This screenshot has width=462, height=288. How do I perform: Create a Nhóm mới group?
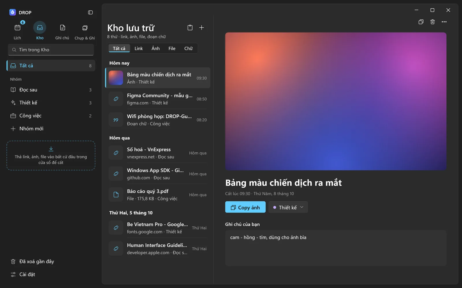(x=51, y=129)
